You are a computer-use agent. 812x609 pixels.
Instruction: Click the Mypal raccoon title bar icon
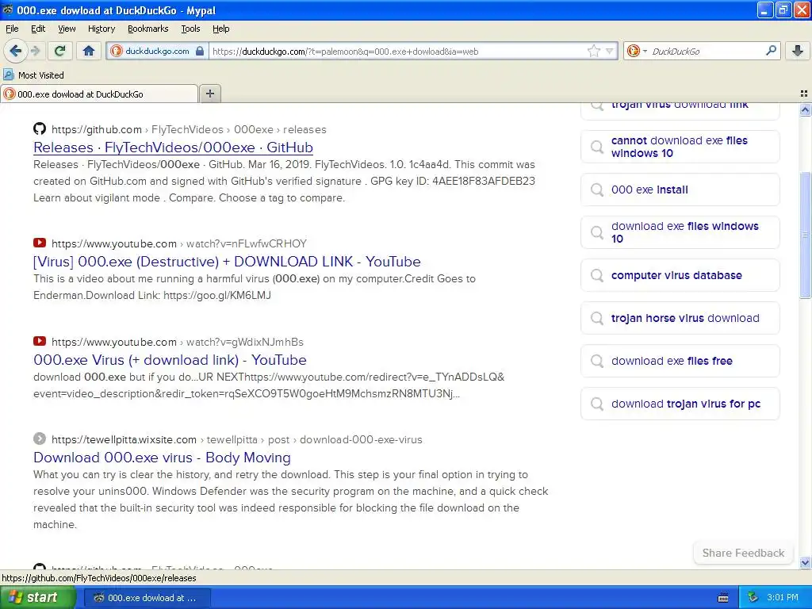[8, 10]
